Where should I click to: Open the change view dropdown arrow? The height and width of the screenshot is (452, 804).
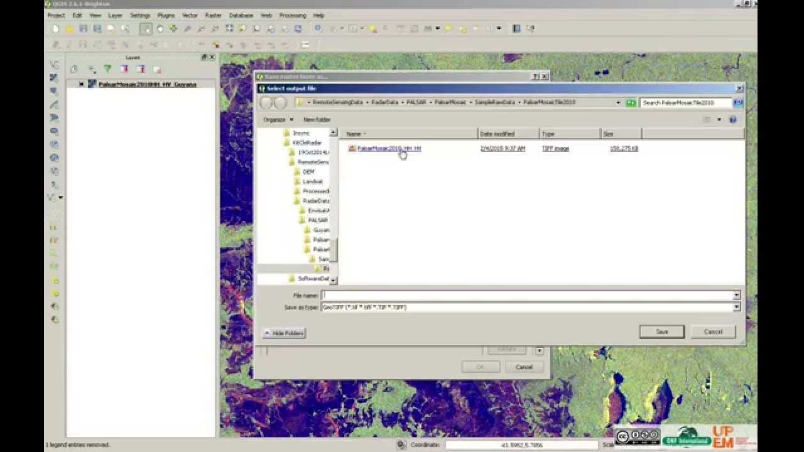(x=719, y=119)
